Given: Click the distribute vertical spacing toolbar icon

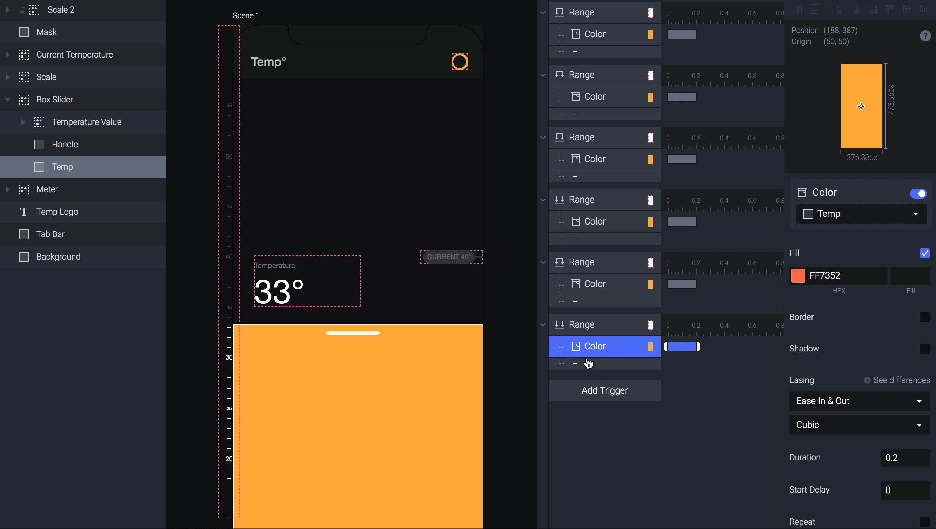Looking at the screenshot, I should (815, 9).
